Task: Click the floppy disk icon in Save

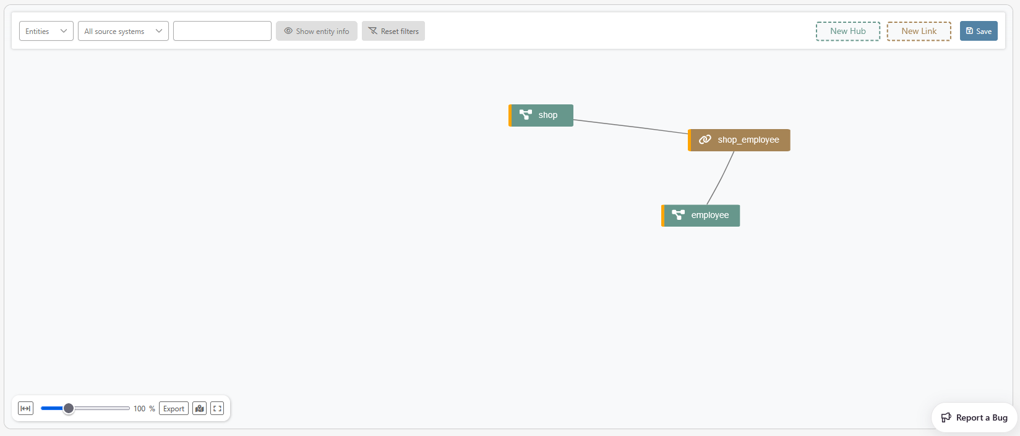Action: (x=969, y=31)
